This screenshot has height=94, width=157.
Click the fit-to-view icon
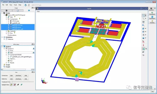coord(143,22)
